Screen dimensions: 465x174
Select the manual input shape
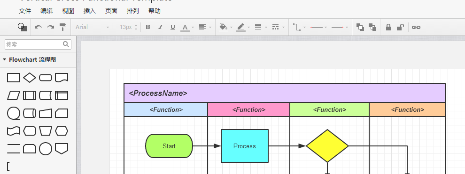pyautogui.click(x=46, y=113)
